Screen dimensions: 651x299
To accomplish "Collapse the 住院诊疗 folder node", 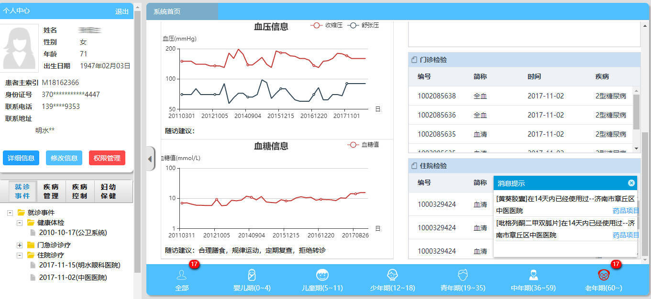I will [20, 255].
